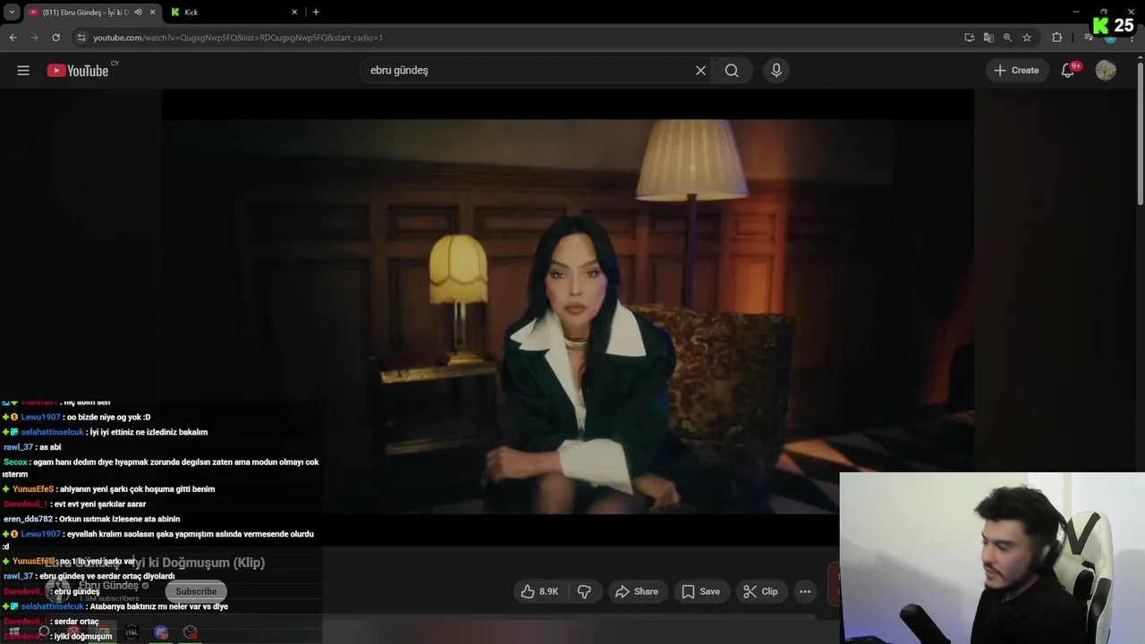
Task: Subscribe to the Ebru Gündeş channel
Action: pos(196,591)
